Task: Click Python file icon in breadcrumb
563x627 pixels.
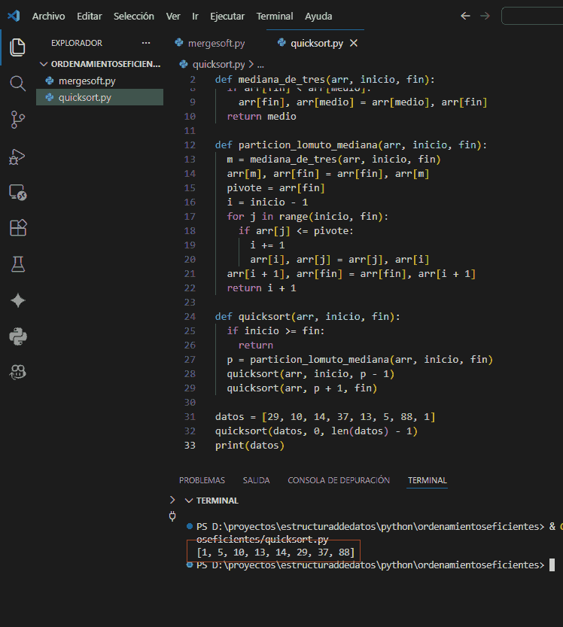Action: [x=184, y=64]
